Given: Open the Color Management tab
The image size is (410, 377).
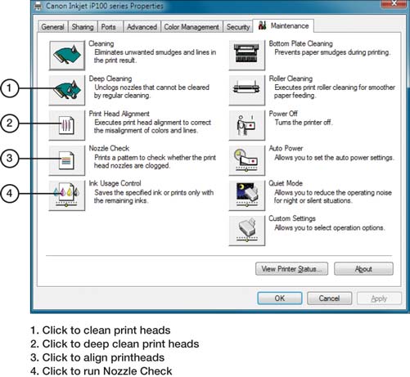Looking at the screenshot, I should click(191, 27).
